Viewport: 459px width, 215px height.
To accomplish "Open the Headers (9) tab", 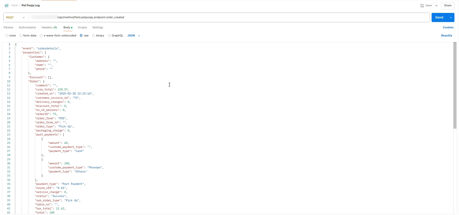I will tap(49, 28).
